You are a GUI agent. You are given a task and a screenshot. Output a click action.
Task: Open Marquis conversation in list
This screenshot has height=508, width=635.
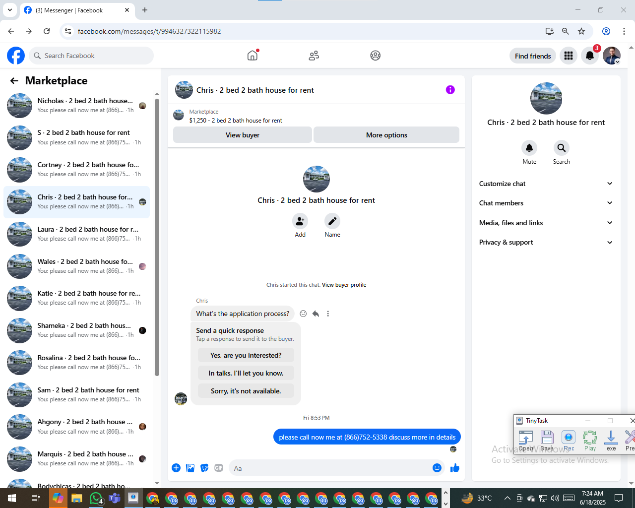(76, 459)
